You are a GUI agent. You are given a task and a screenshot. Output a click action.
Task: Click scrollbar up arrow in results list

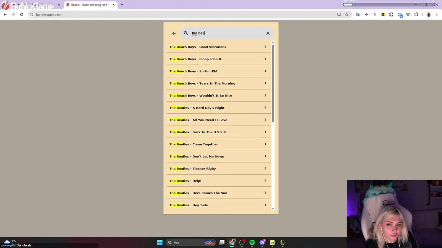[273, 43]
